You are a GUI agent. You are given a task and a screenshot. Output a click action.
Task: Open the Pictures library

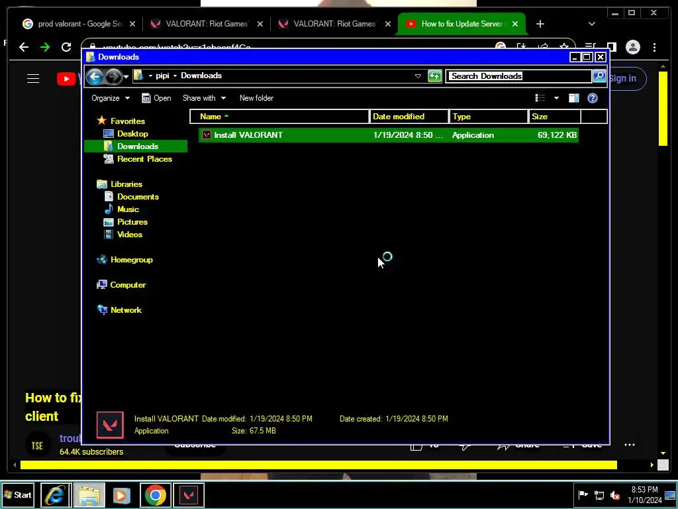(x=132, y=221)
